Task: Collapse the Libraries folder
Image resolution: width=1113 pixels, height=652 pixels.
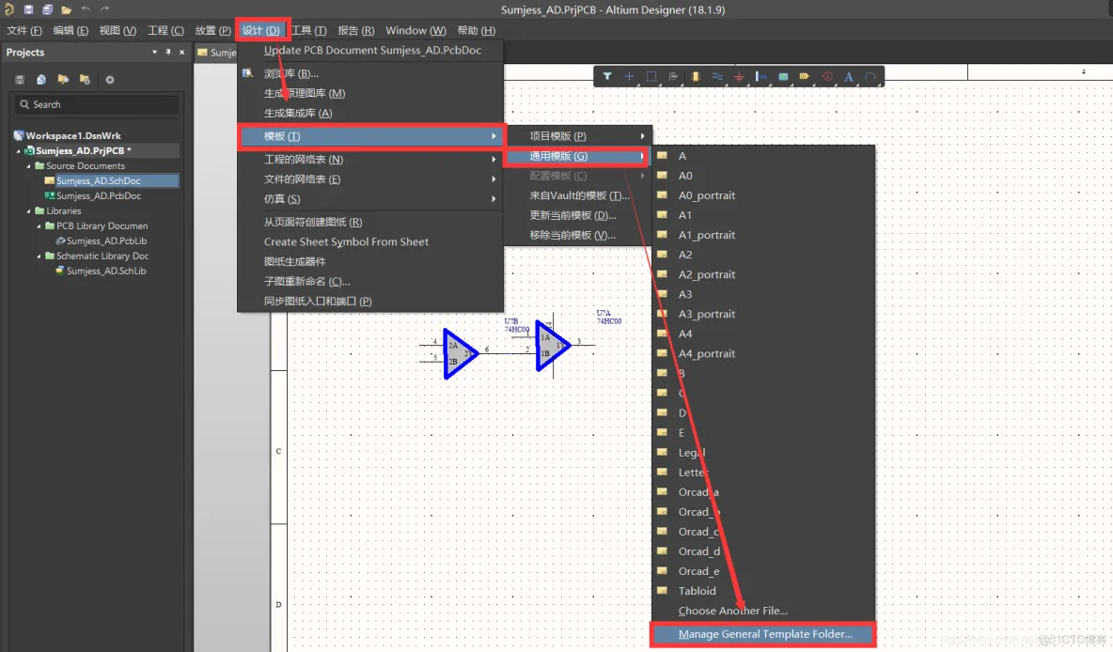Action: tap(29, 210)
